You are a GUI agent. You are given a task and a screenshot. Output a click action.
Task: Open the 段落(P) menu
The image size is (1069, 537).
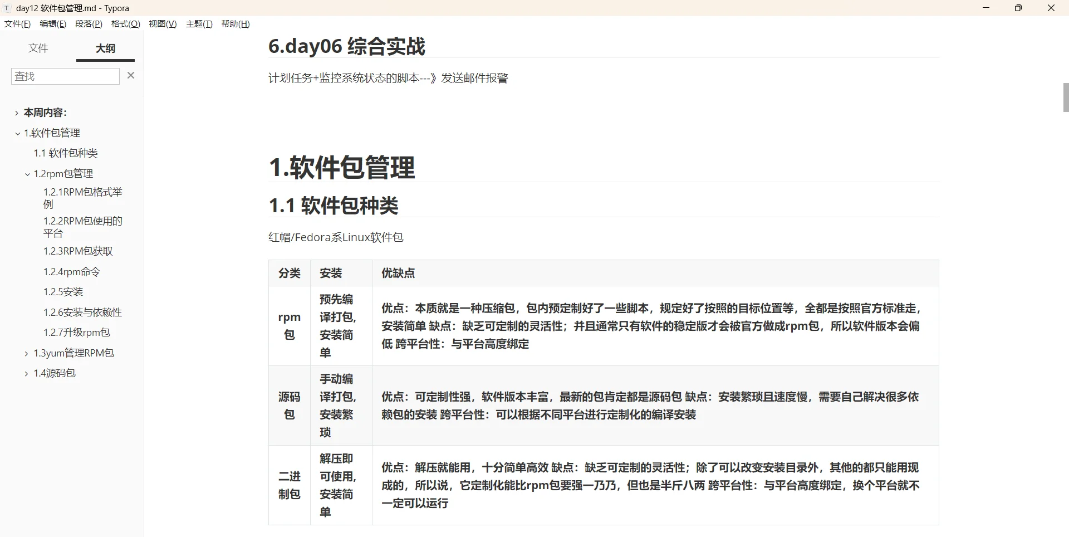pos(88,24)
